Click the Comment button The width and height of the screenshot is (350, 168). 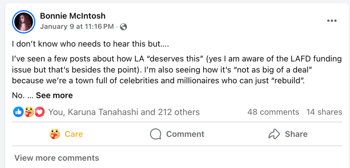coord(185,134)
